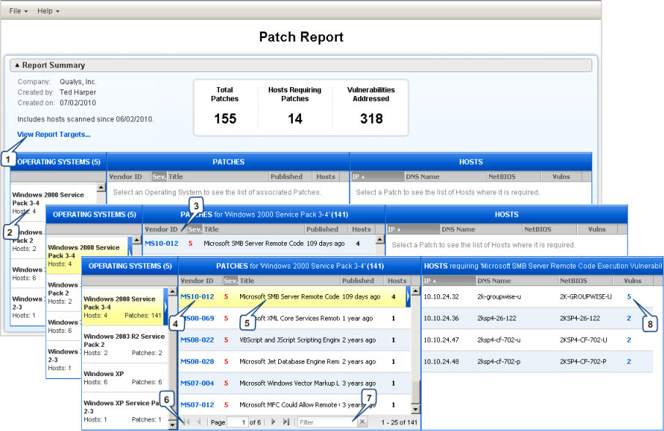Open the Help menu
The height and width of the screenshot is (431, 664).
(45, 10)
